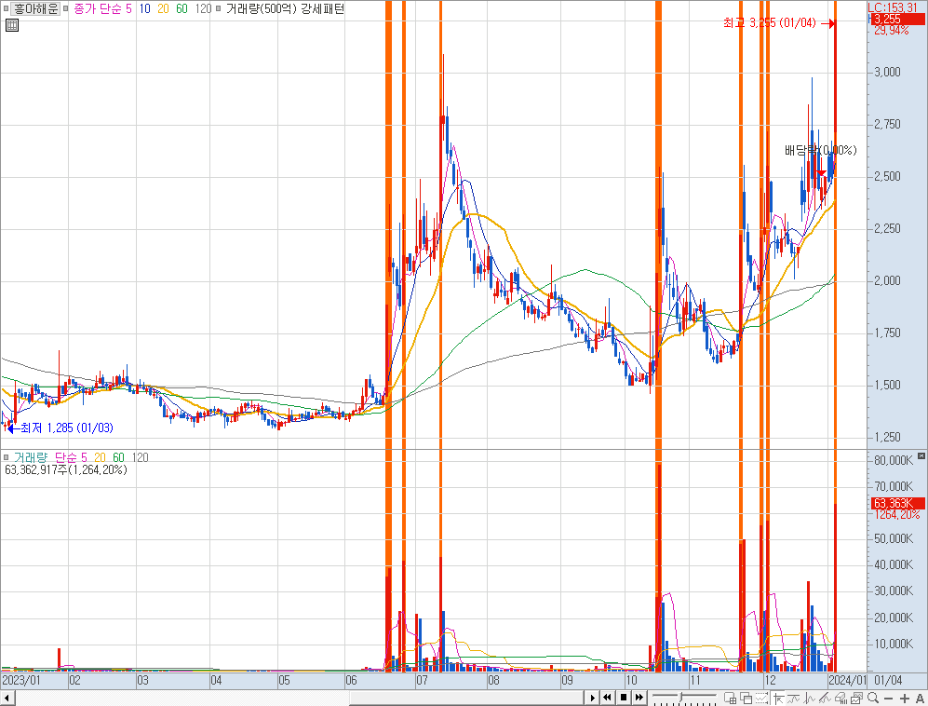The height and width of the screenshot is (706, 928).
Task: Toggle the square before 거래량(500억) 강세패턴
Action: [219, 9]
